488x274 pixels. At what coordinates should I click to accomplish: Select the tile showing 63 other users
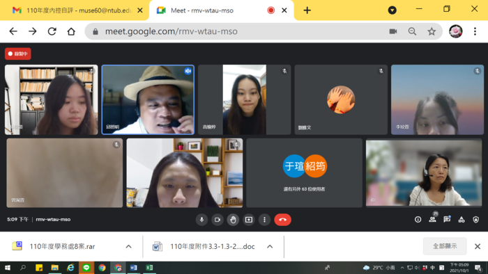[304, 173]
